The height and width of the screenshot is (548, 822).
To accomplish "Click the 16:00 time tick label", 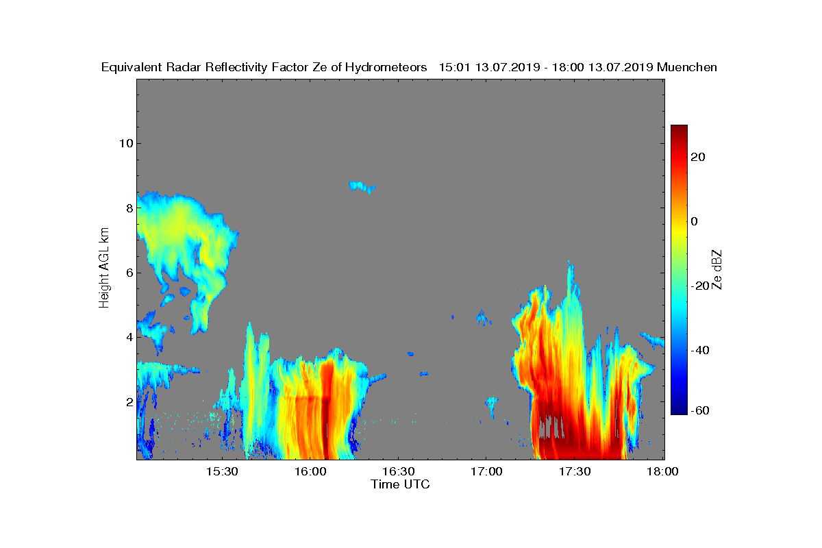I will [x=310, y=472].
